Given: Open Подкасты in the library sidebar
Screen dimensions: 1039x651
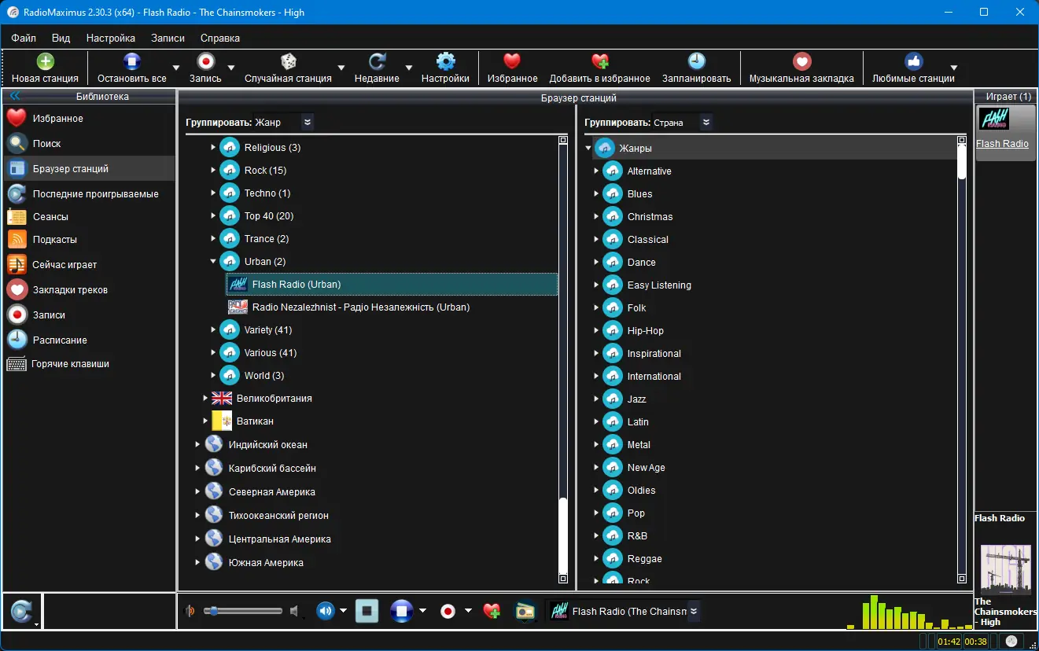Looking at the screenshot, I should [88, 240].
